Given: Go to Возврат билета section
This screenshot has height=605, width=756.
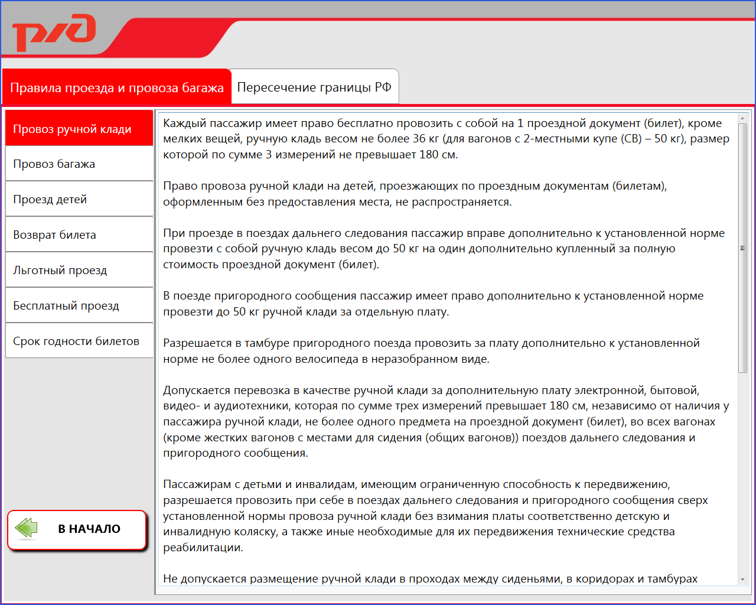Looking at the screenshot, I should click(x=79, y=235).
